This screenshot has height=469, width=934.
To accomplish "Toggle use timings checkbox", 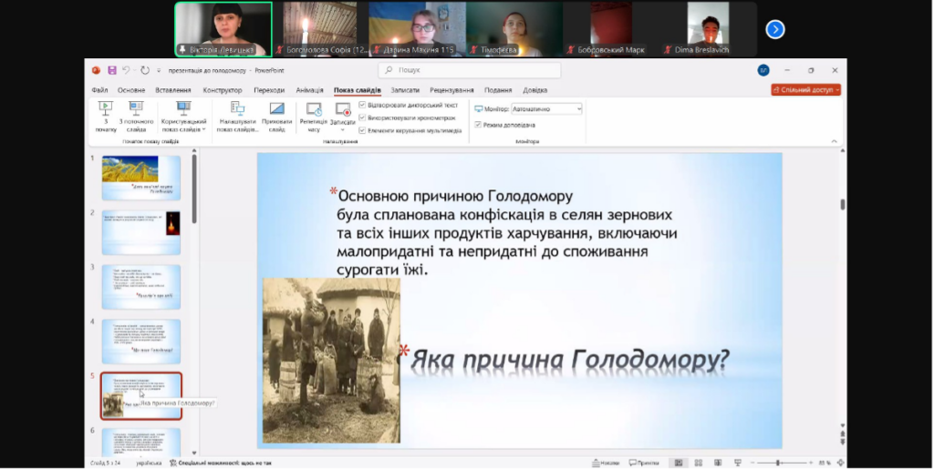I will tap(362, 117).
